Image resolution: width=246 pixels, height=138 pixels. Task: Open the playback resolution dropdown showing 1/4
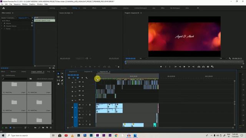(x=223, y=59)
